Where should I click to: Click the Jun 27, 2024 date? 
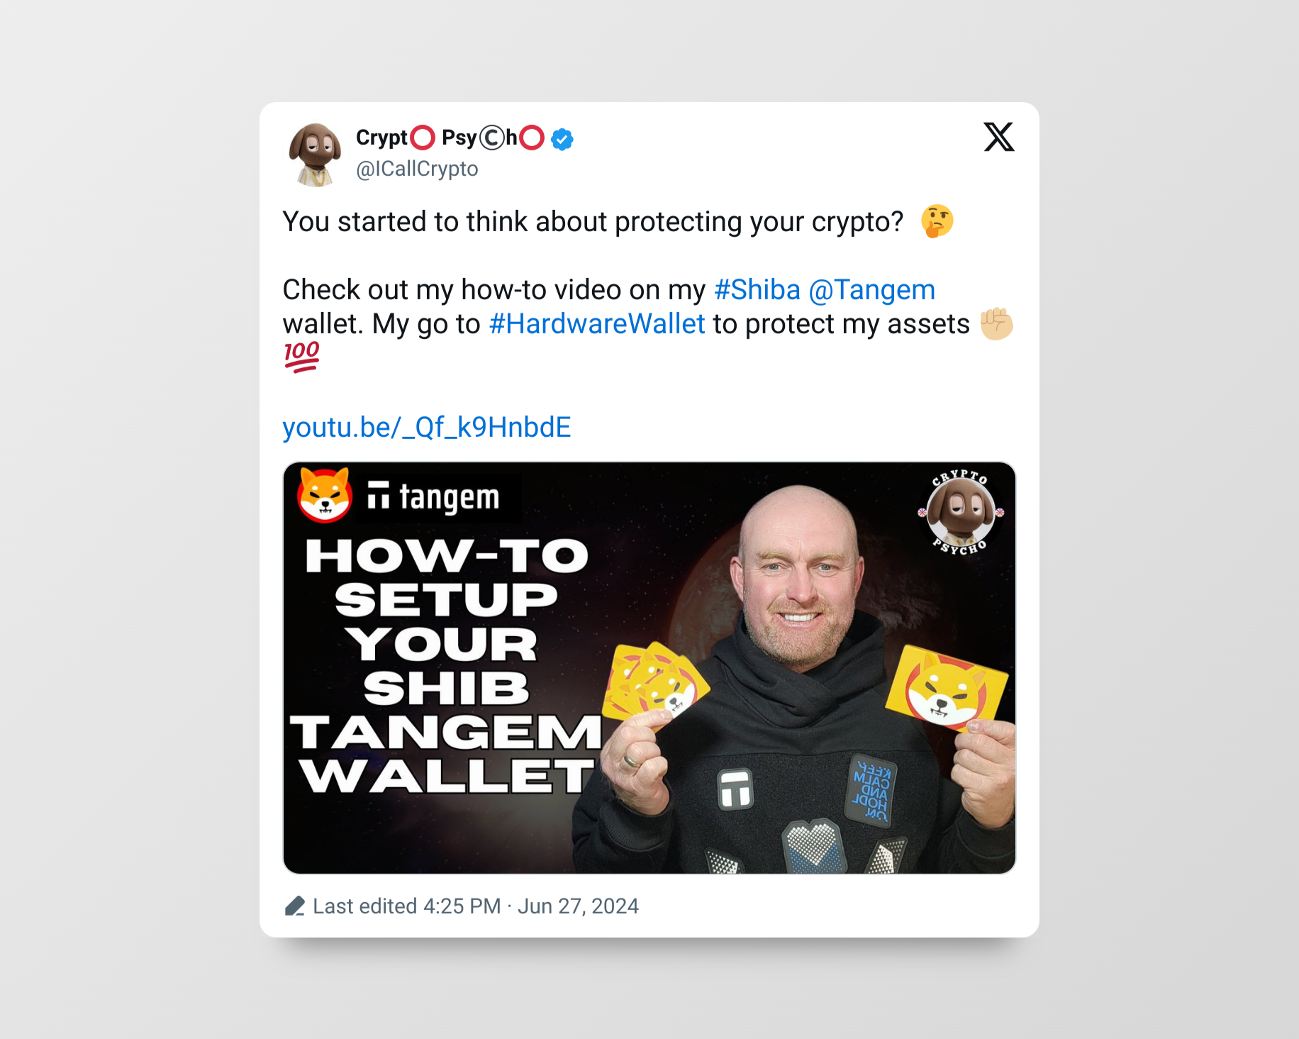pyautogui.click(x=578, y=906)
